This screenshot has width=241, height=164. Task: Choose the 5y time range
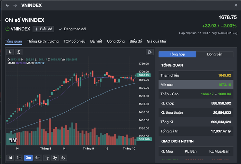[63, 158]
